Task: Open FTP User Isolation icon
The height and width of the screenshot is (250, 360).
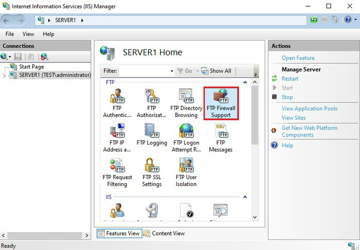Action: [186, 171]
